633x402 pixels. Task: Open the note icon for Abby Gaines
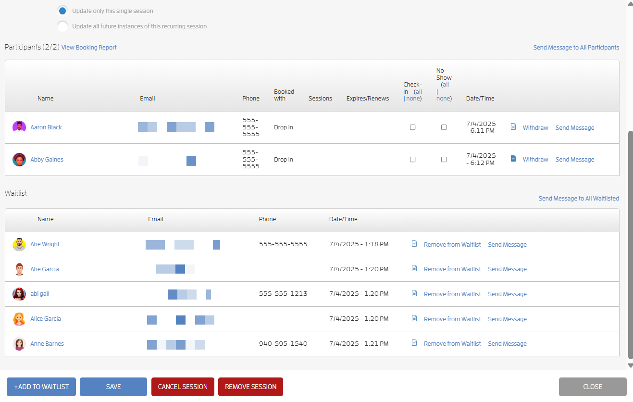pyautogui.click(x=513, y=158)
